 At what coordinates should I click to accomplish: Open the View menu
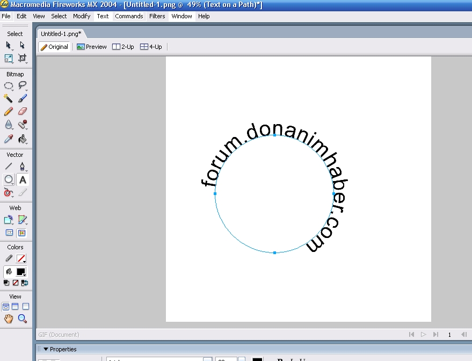point(39,16)
